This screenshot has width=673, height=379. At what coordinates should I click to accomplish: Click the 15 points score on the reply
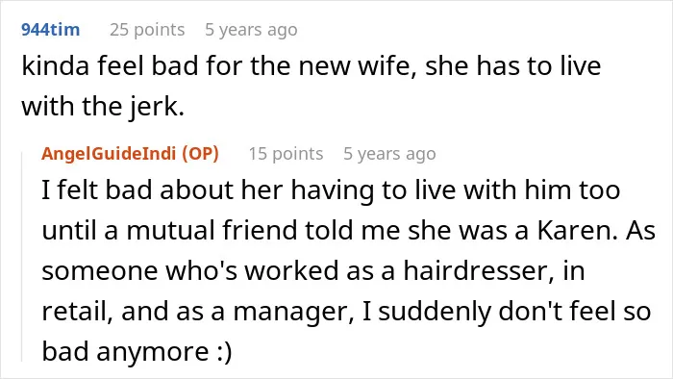point(286,153)
